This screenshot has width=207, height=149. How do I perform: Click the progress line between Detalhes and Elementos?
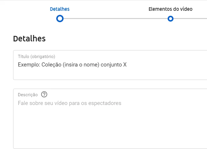click(115, 19)
